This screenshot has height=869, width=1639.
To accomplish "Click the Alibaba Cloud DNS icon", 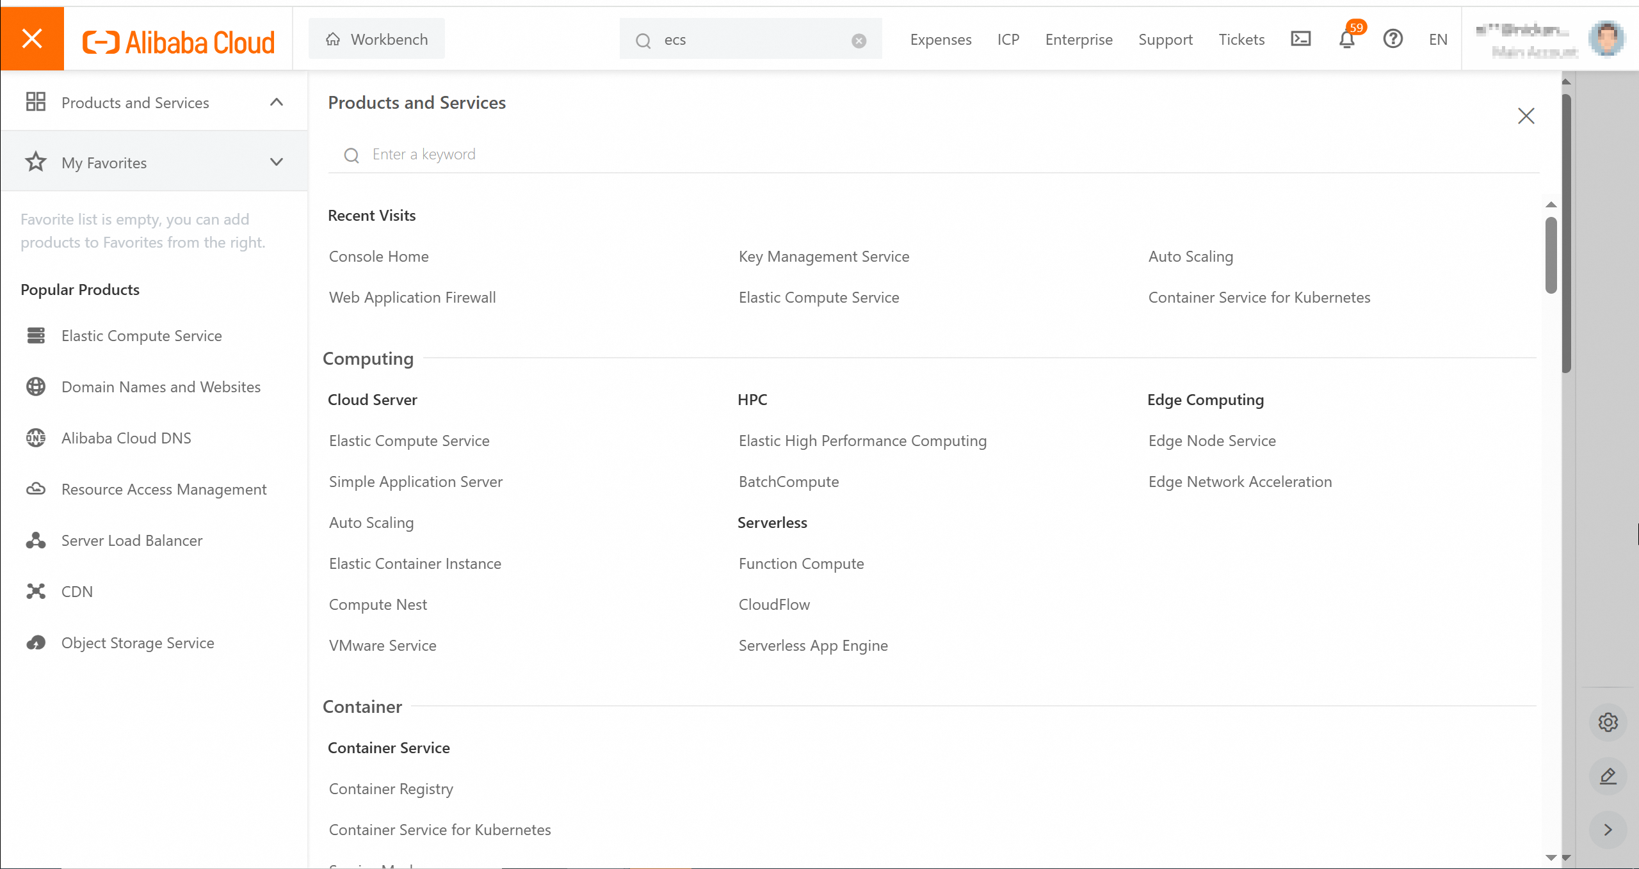I will pos(36,438).
